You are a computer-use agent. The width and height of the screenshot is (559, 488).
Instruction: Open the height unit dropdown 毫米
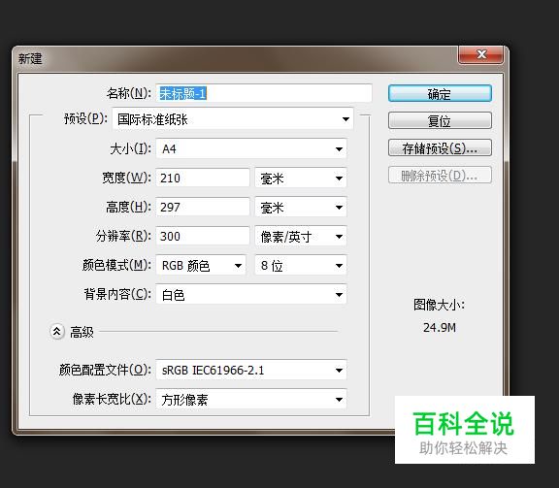click(301, 207)
